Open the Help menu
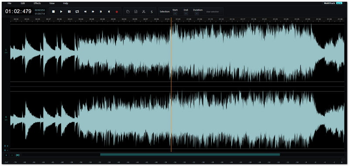This screenshot has height=166, width=349. pos(66,3)
